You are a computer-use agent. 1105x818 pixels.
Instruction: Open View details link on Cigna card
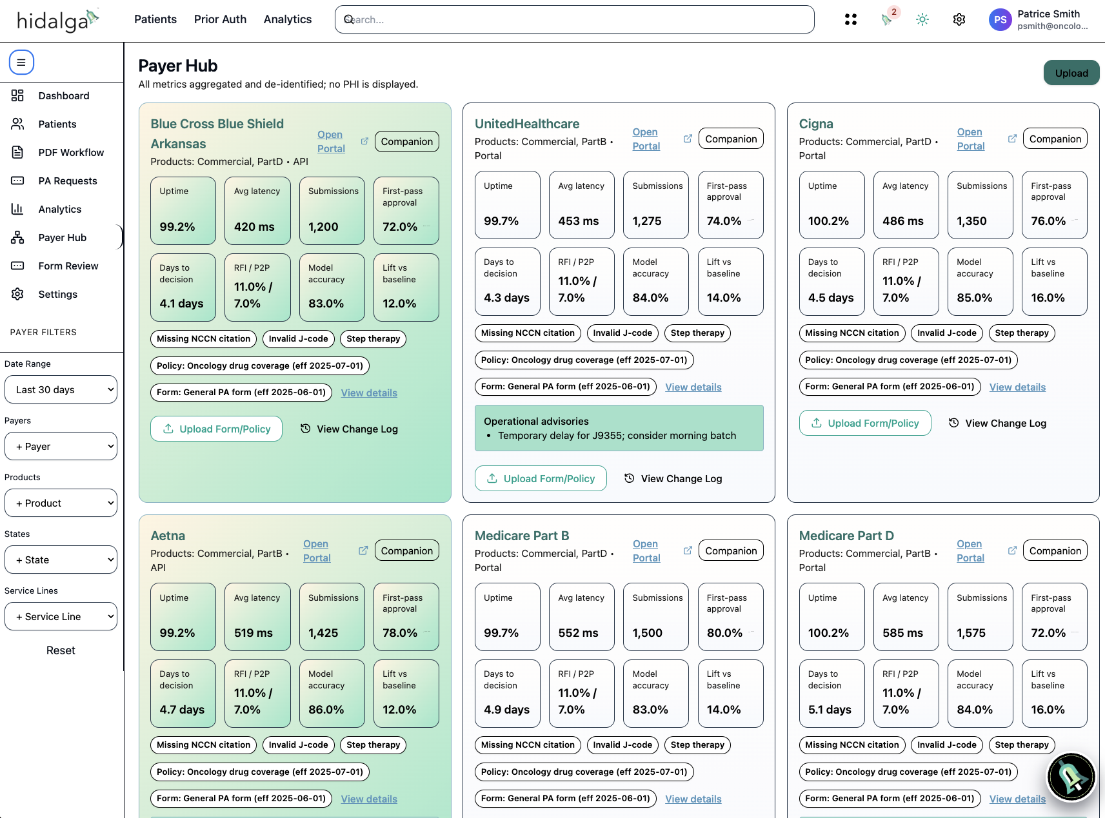(1017, 387)
